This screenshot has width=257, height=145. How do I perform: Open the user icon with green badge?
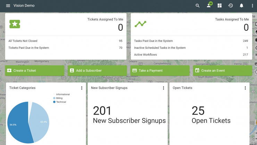(x=209, y=5)
